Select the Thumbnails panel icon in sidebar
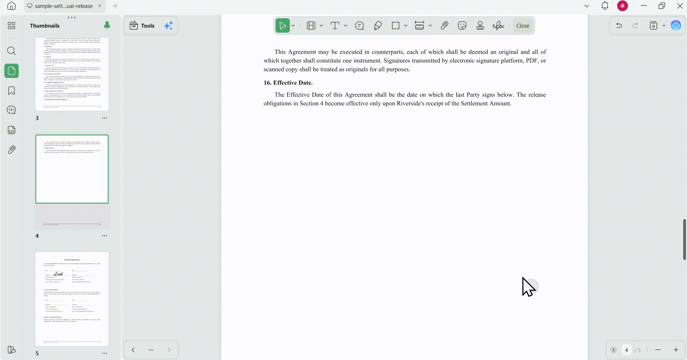The width and height of the screenshot is (687, 360). [x=12, y=71]
